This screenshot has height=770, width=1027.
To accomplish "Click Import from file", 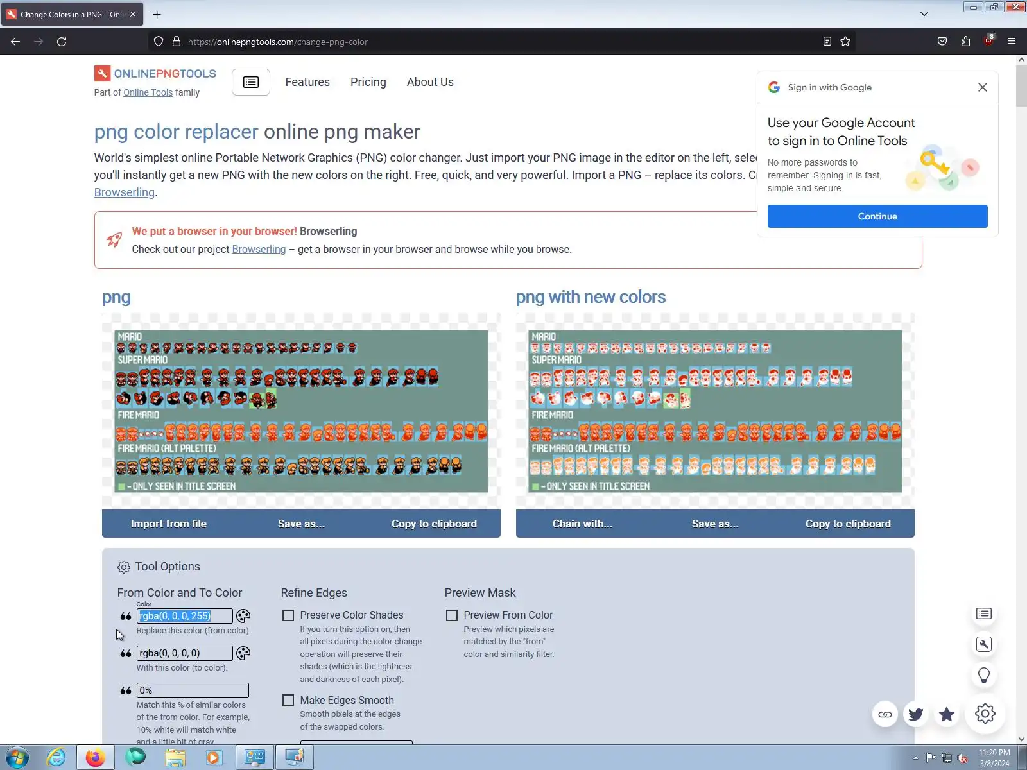I will (169, 524).
